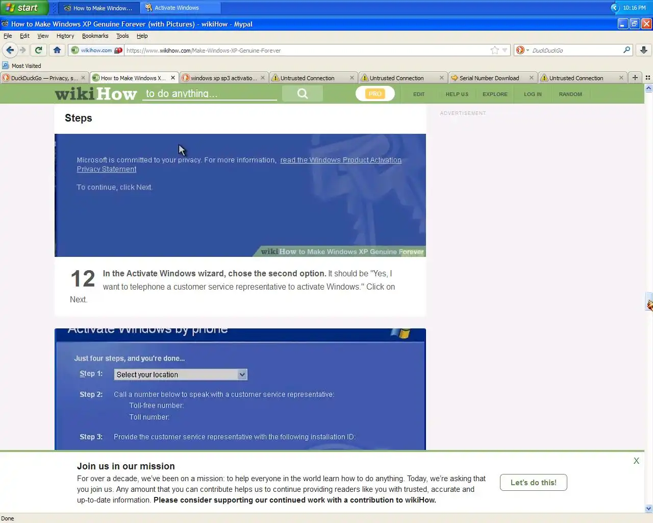Go forward with the forward arrow button
Viewport: 653px width, 523px height.
[x=22, y=50]
